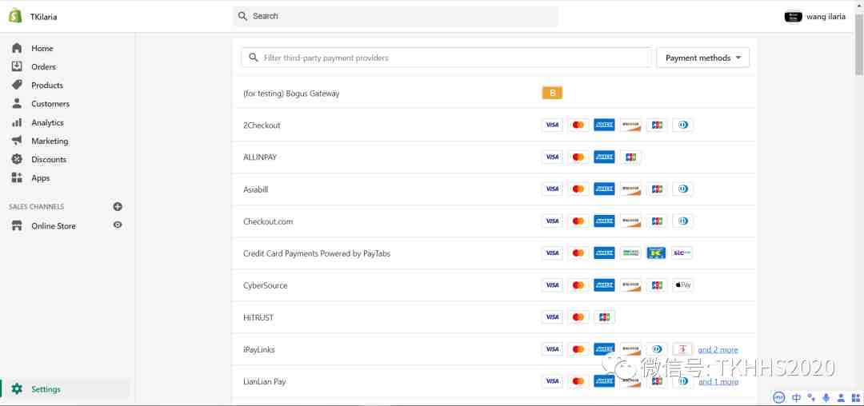Select (for testing) Bogus Gateway provider
Viewport: 864px width, 406px height.
tap(291, 94)
